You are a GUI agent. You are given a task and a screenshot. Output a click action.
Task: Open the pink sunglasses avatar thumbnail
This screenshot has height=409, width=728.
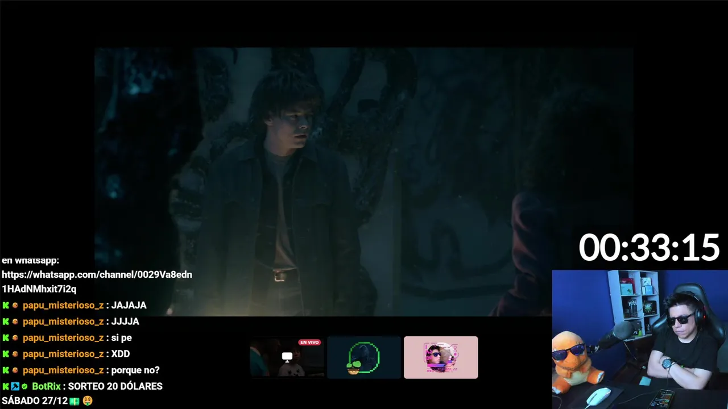point(441,357)
